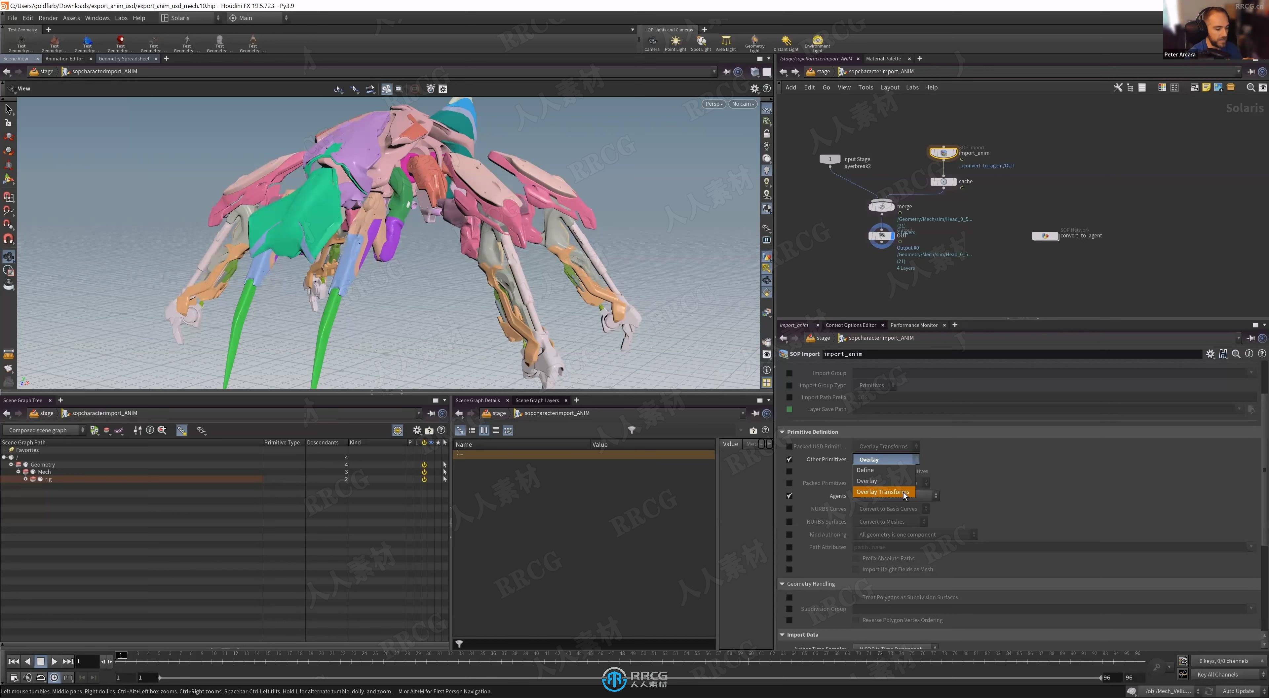
Task: Search parameters with magnifier icon
Action: (1236, 354)
